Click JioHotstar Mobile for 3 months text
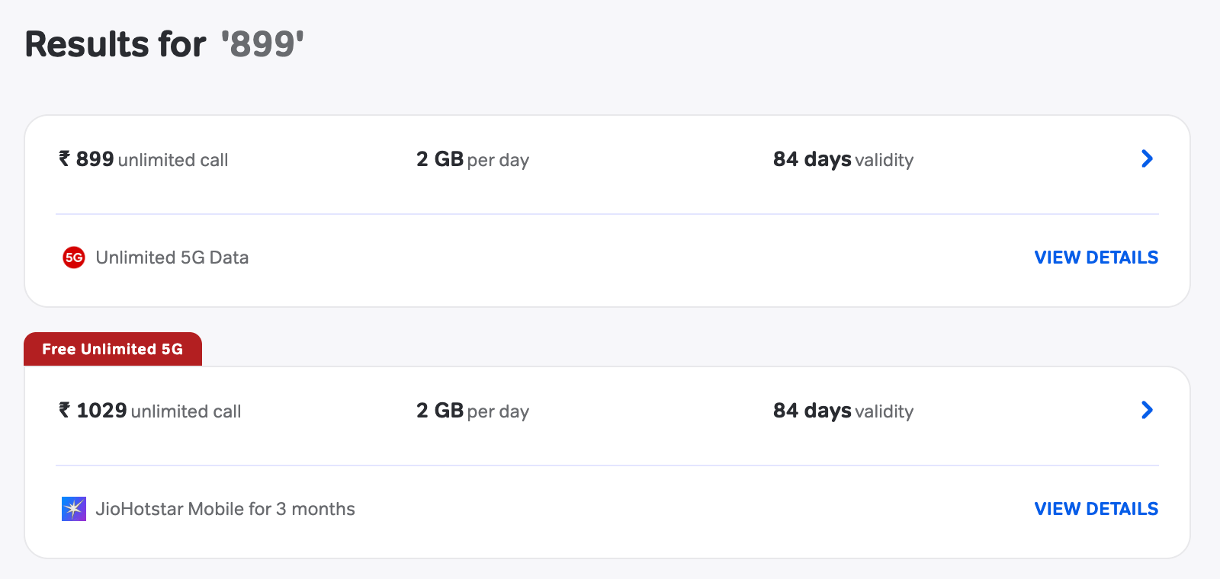 coord(226,509)
